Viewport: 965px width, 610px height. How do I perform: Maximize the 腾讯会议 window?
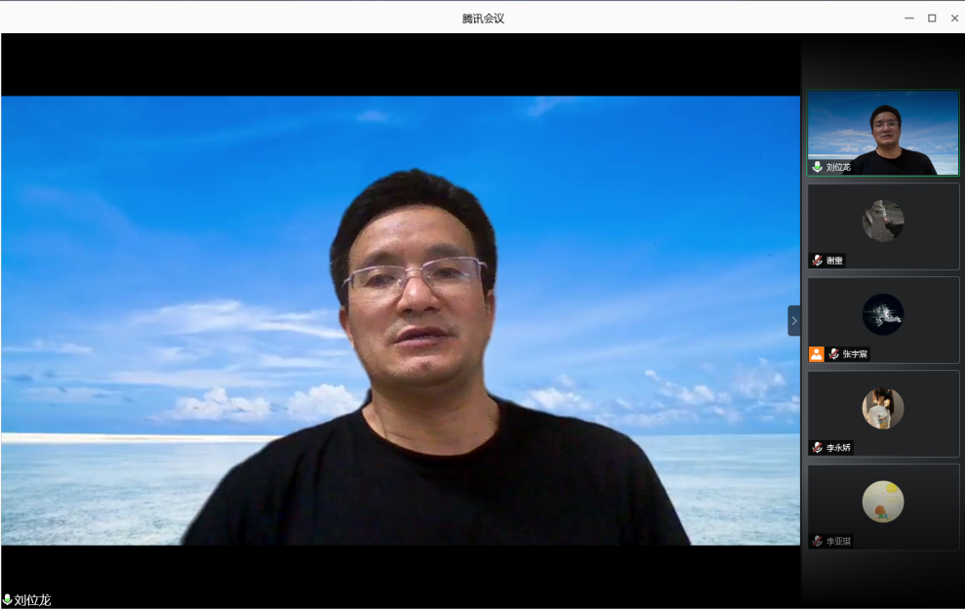click(x=932, y=18)
